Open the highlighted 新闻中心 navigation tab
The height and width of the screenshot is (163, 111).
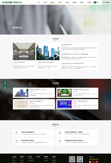52,3
